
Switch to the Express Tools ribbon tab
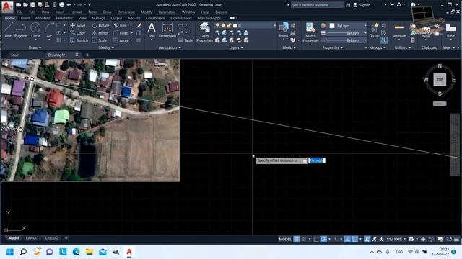tap(181, 18)
